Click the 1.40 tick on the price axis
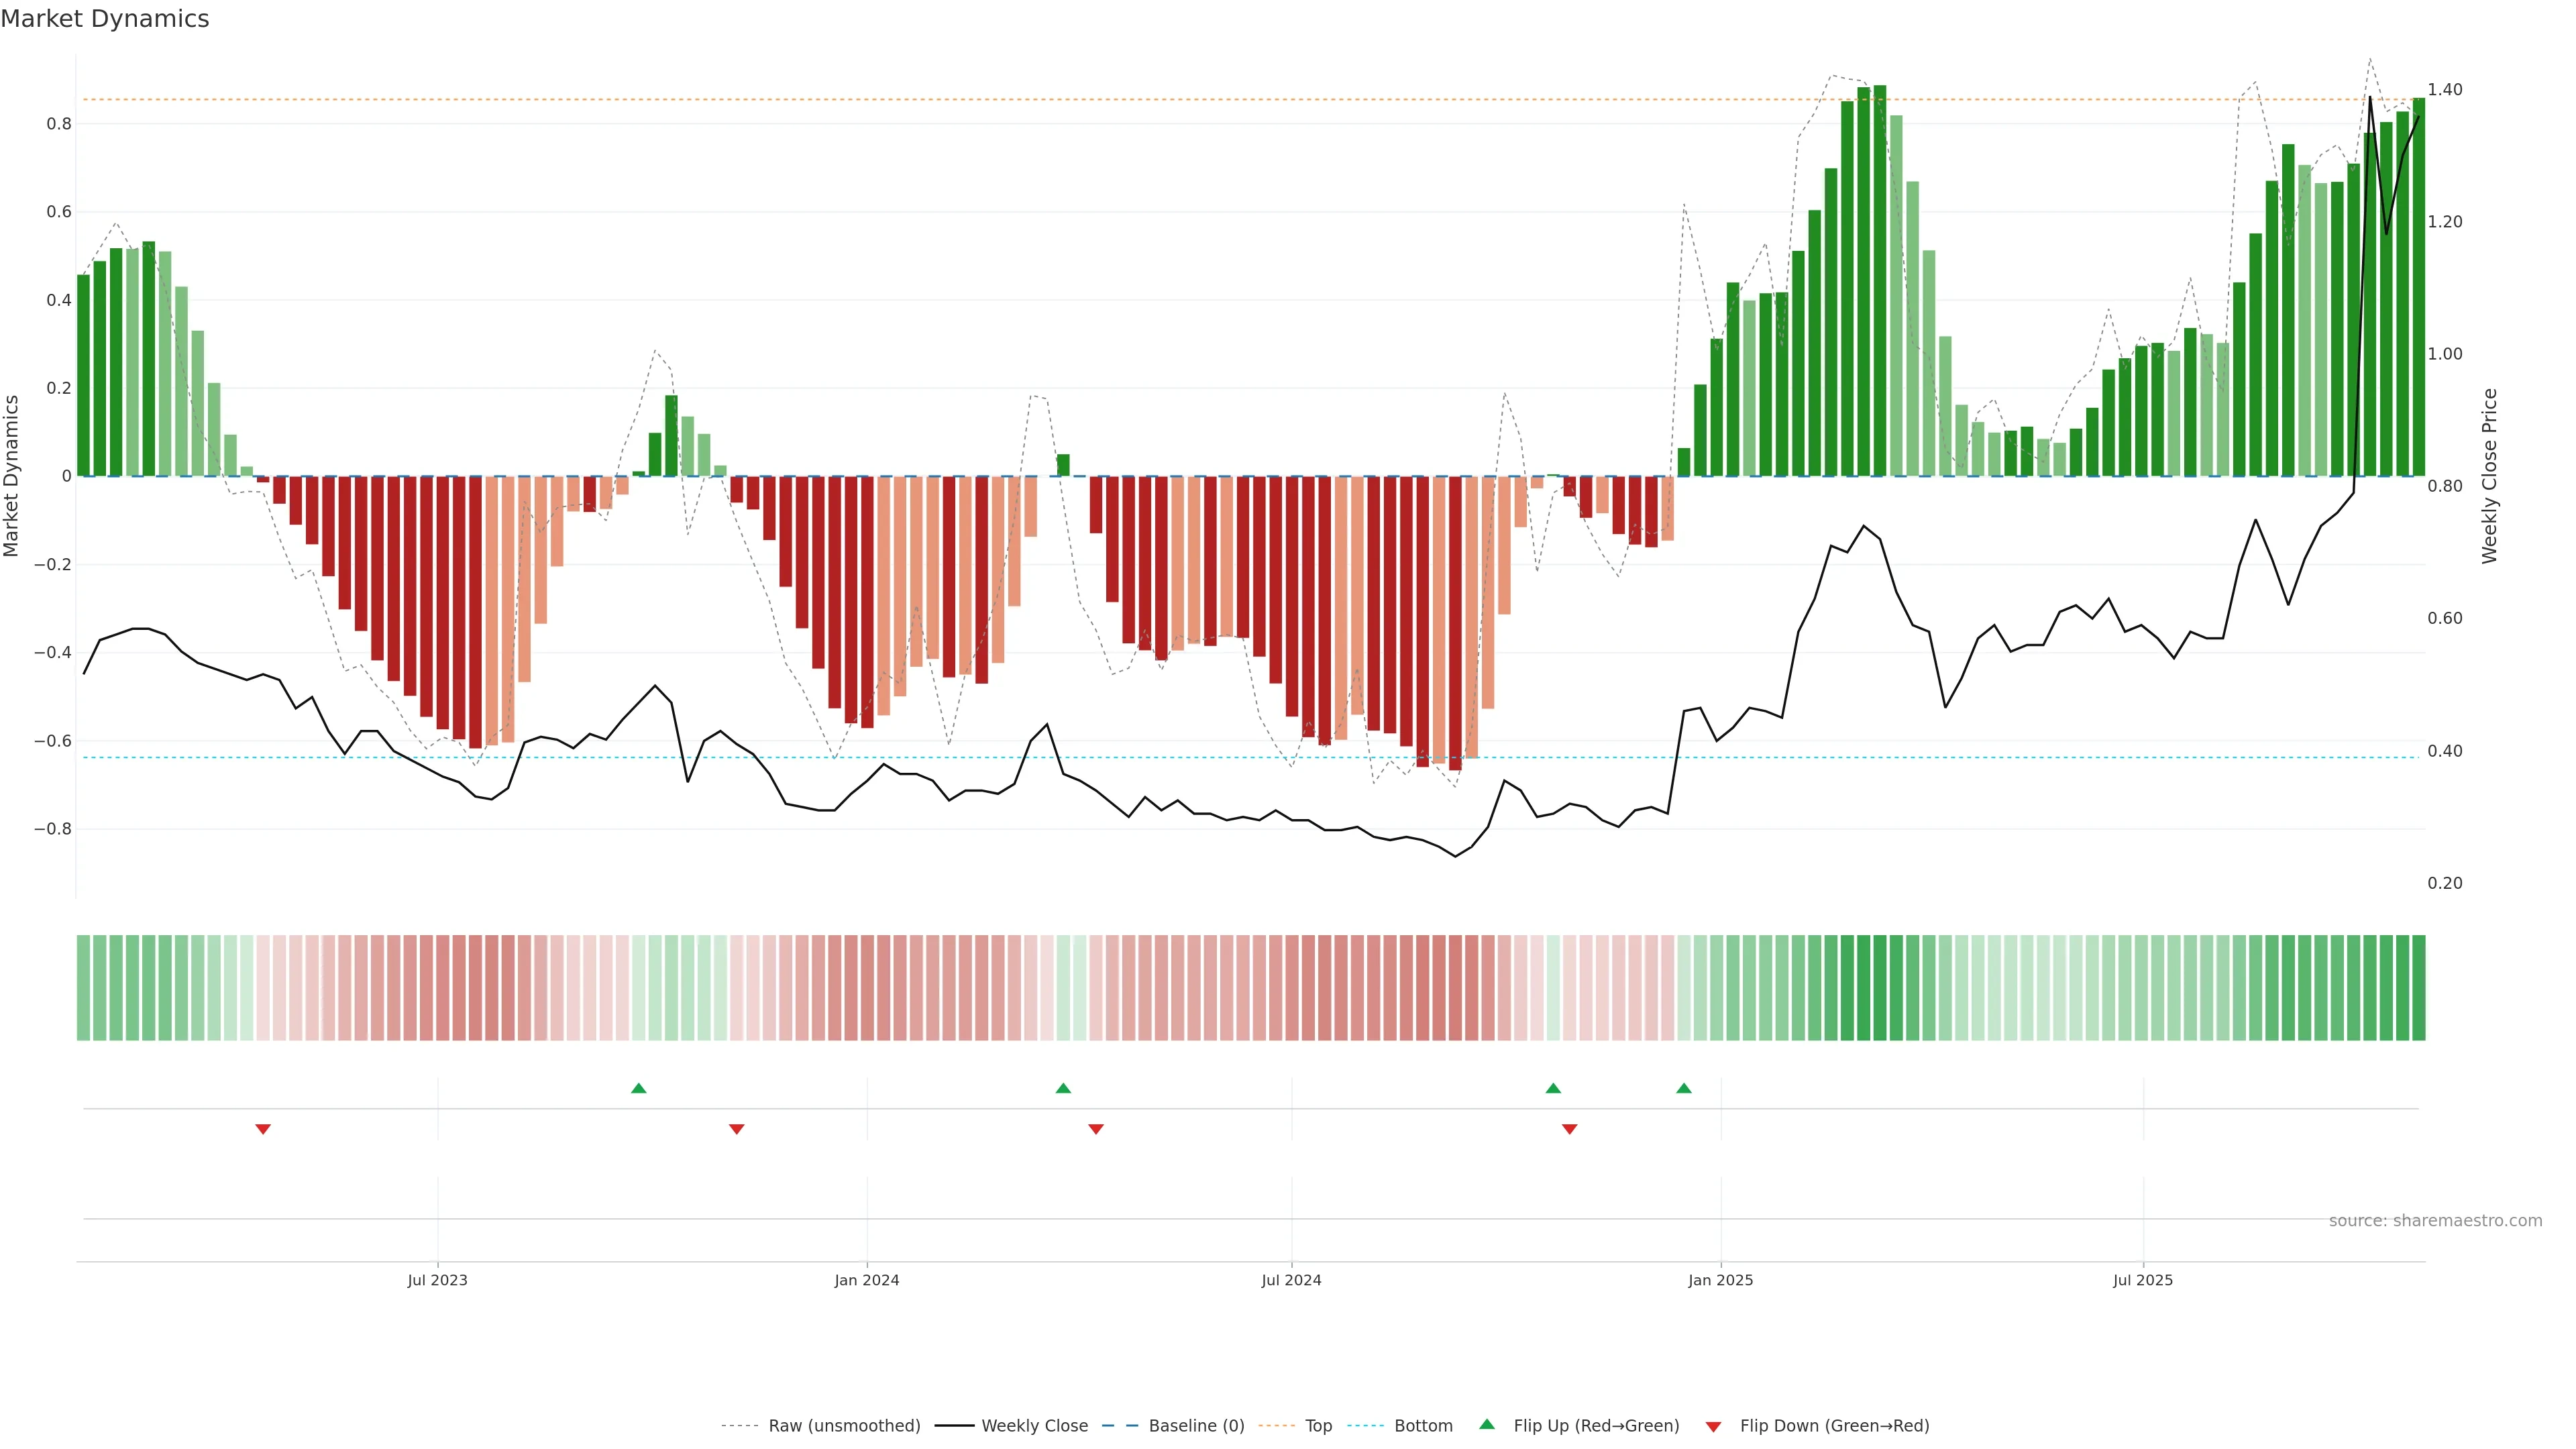This screenshot has width=2576, height=1449. pos(2445,90)
